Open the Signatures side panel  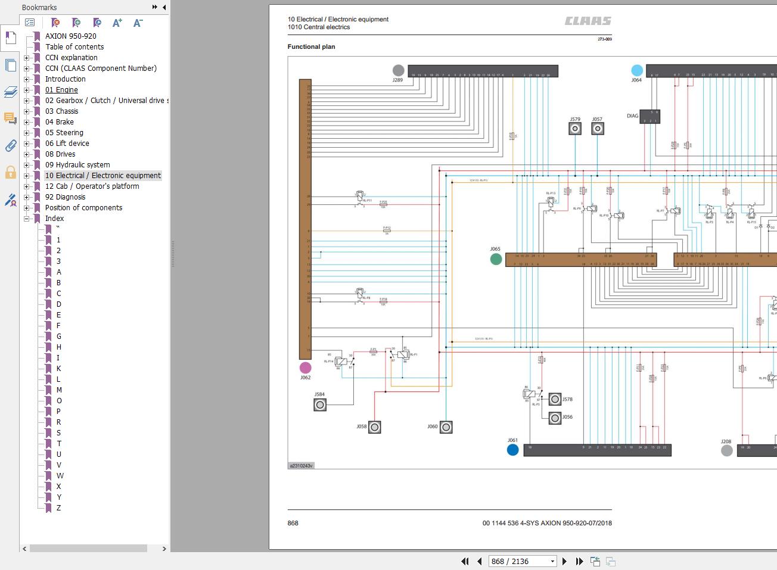10,200
